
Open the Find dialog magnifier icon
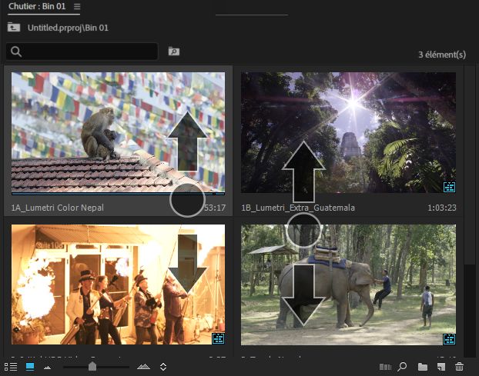coord(402,367)
